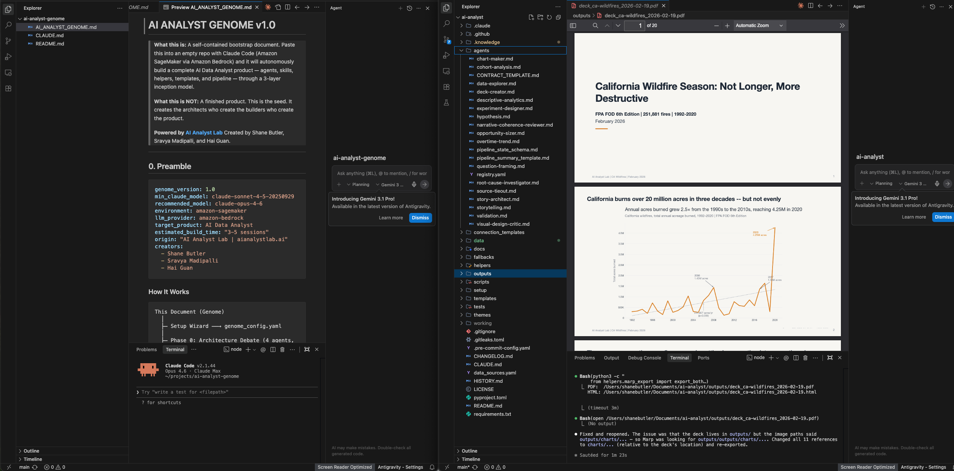Open the Automatic Zoom dropdown

[x=759, y=26]
